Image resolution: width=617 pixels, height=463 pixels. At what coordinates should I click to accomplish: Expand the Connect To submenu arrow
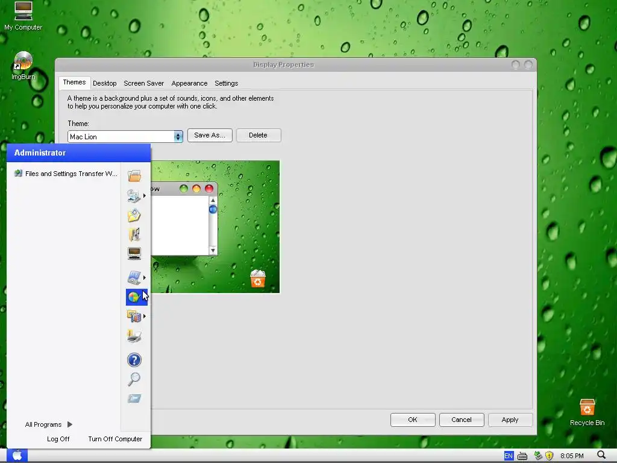click(145, 316)
